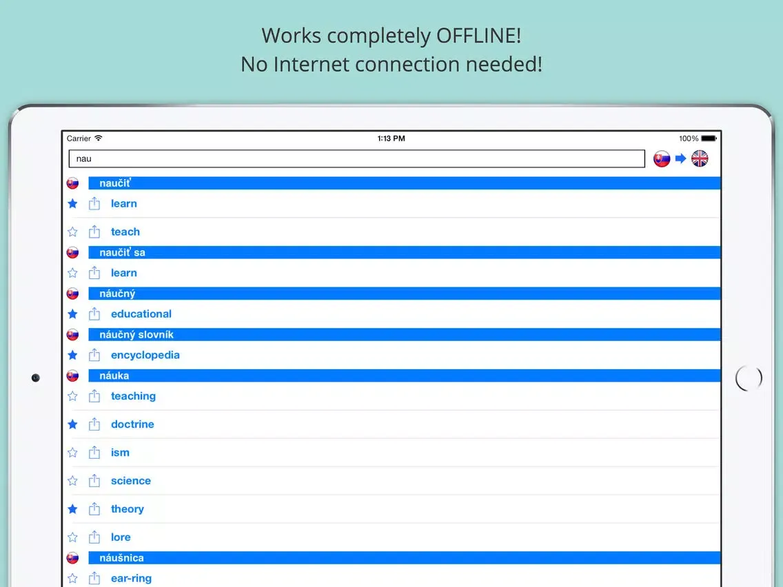Screen dimensions: 783x587
Task: Tap the iPad home button
Action: pos(749,378)
